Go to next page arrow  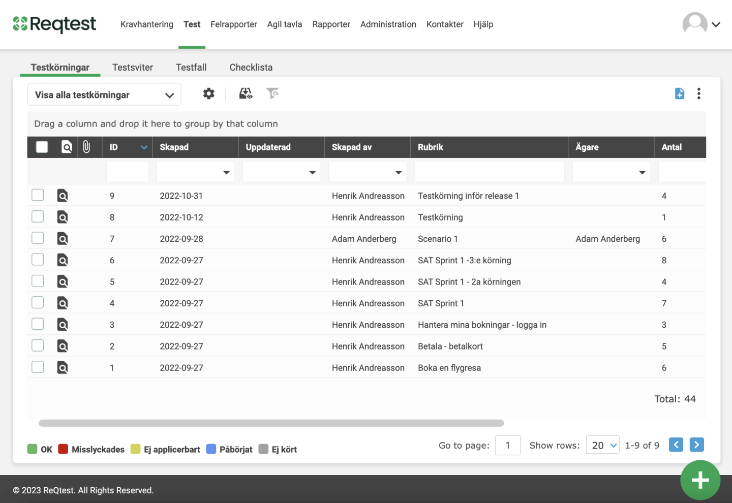[696, 445]
